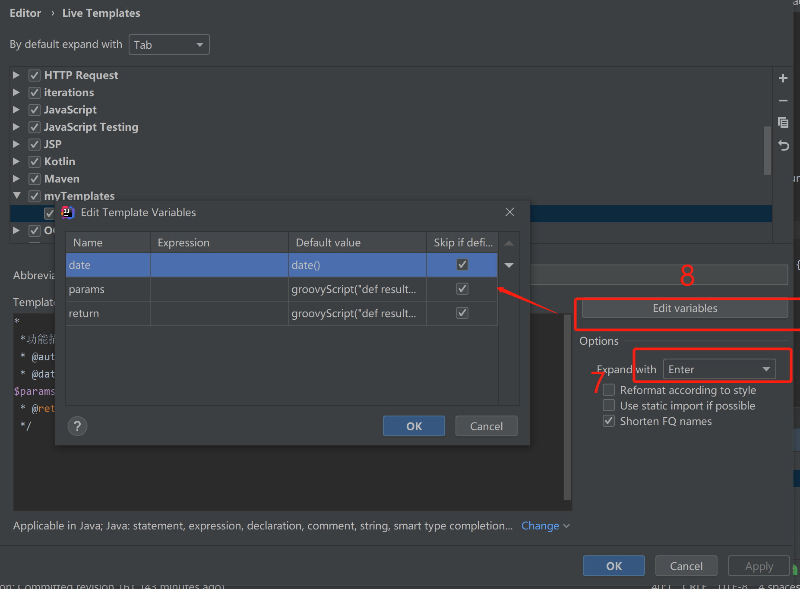Duplicate the selected template

[783, 123]
